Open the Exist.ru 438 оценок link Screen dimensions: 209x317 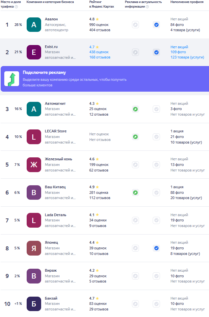point(99,52)
